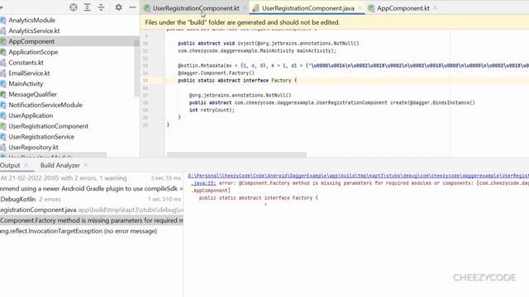Click the editor horizontal scrollbar
Viewport: 529px width, 297px height.
(236, 154)
